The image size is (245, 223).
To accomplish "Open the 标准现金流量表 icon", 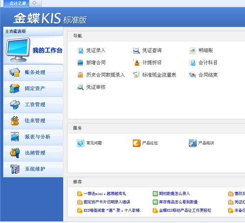I will (136, 75).
